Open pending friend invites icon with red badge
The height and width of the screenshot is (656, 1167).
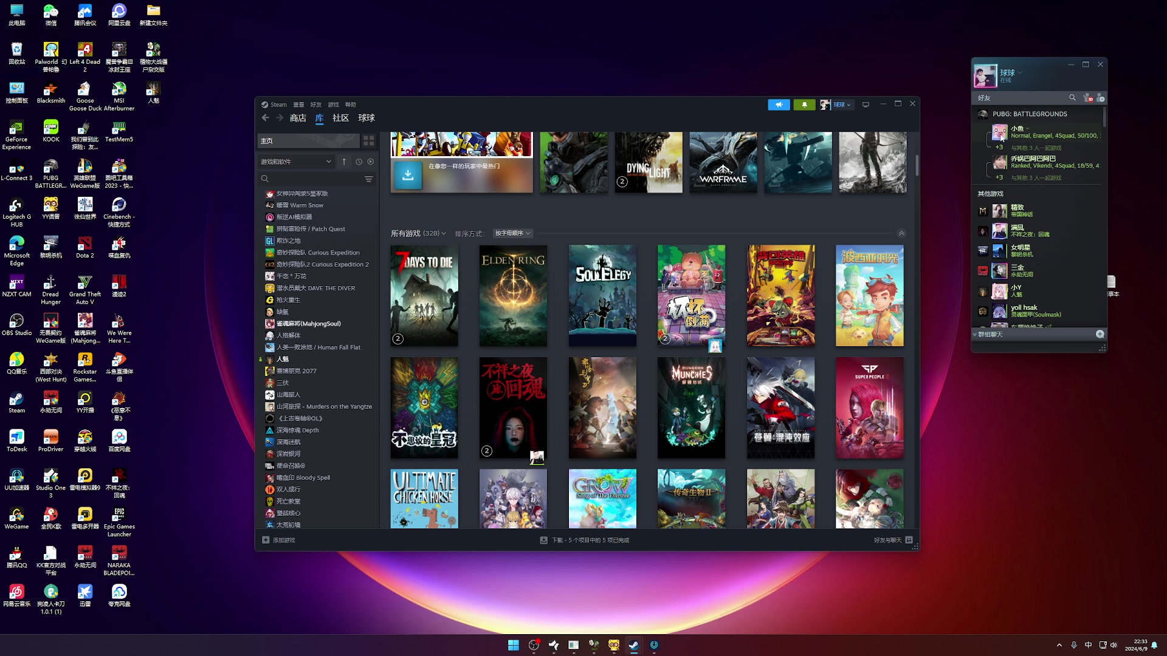tap(1088, 98)
